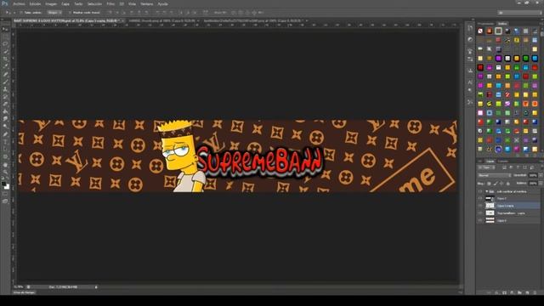Enable the Selec. autom. checkbox
The width and height of the screenshot is (544, 306).
pyautogui.click(x=20, y=13)
